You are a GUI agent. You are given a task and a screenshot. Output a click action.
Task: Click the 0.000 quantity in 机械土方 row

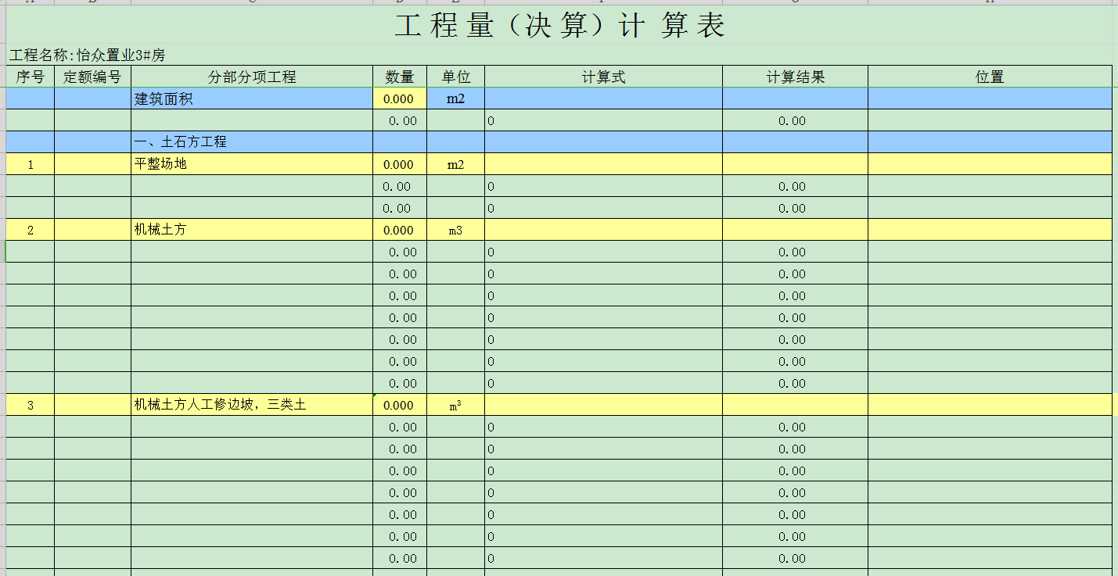point(400,230)
